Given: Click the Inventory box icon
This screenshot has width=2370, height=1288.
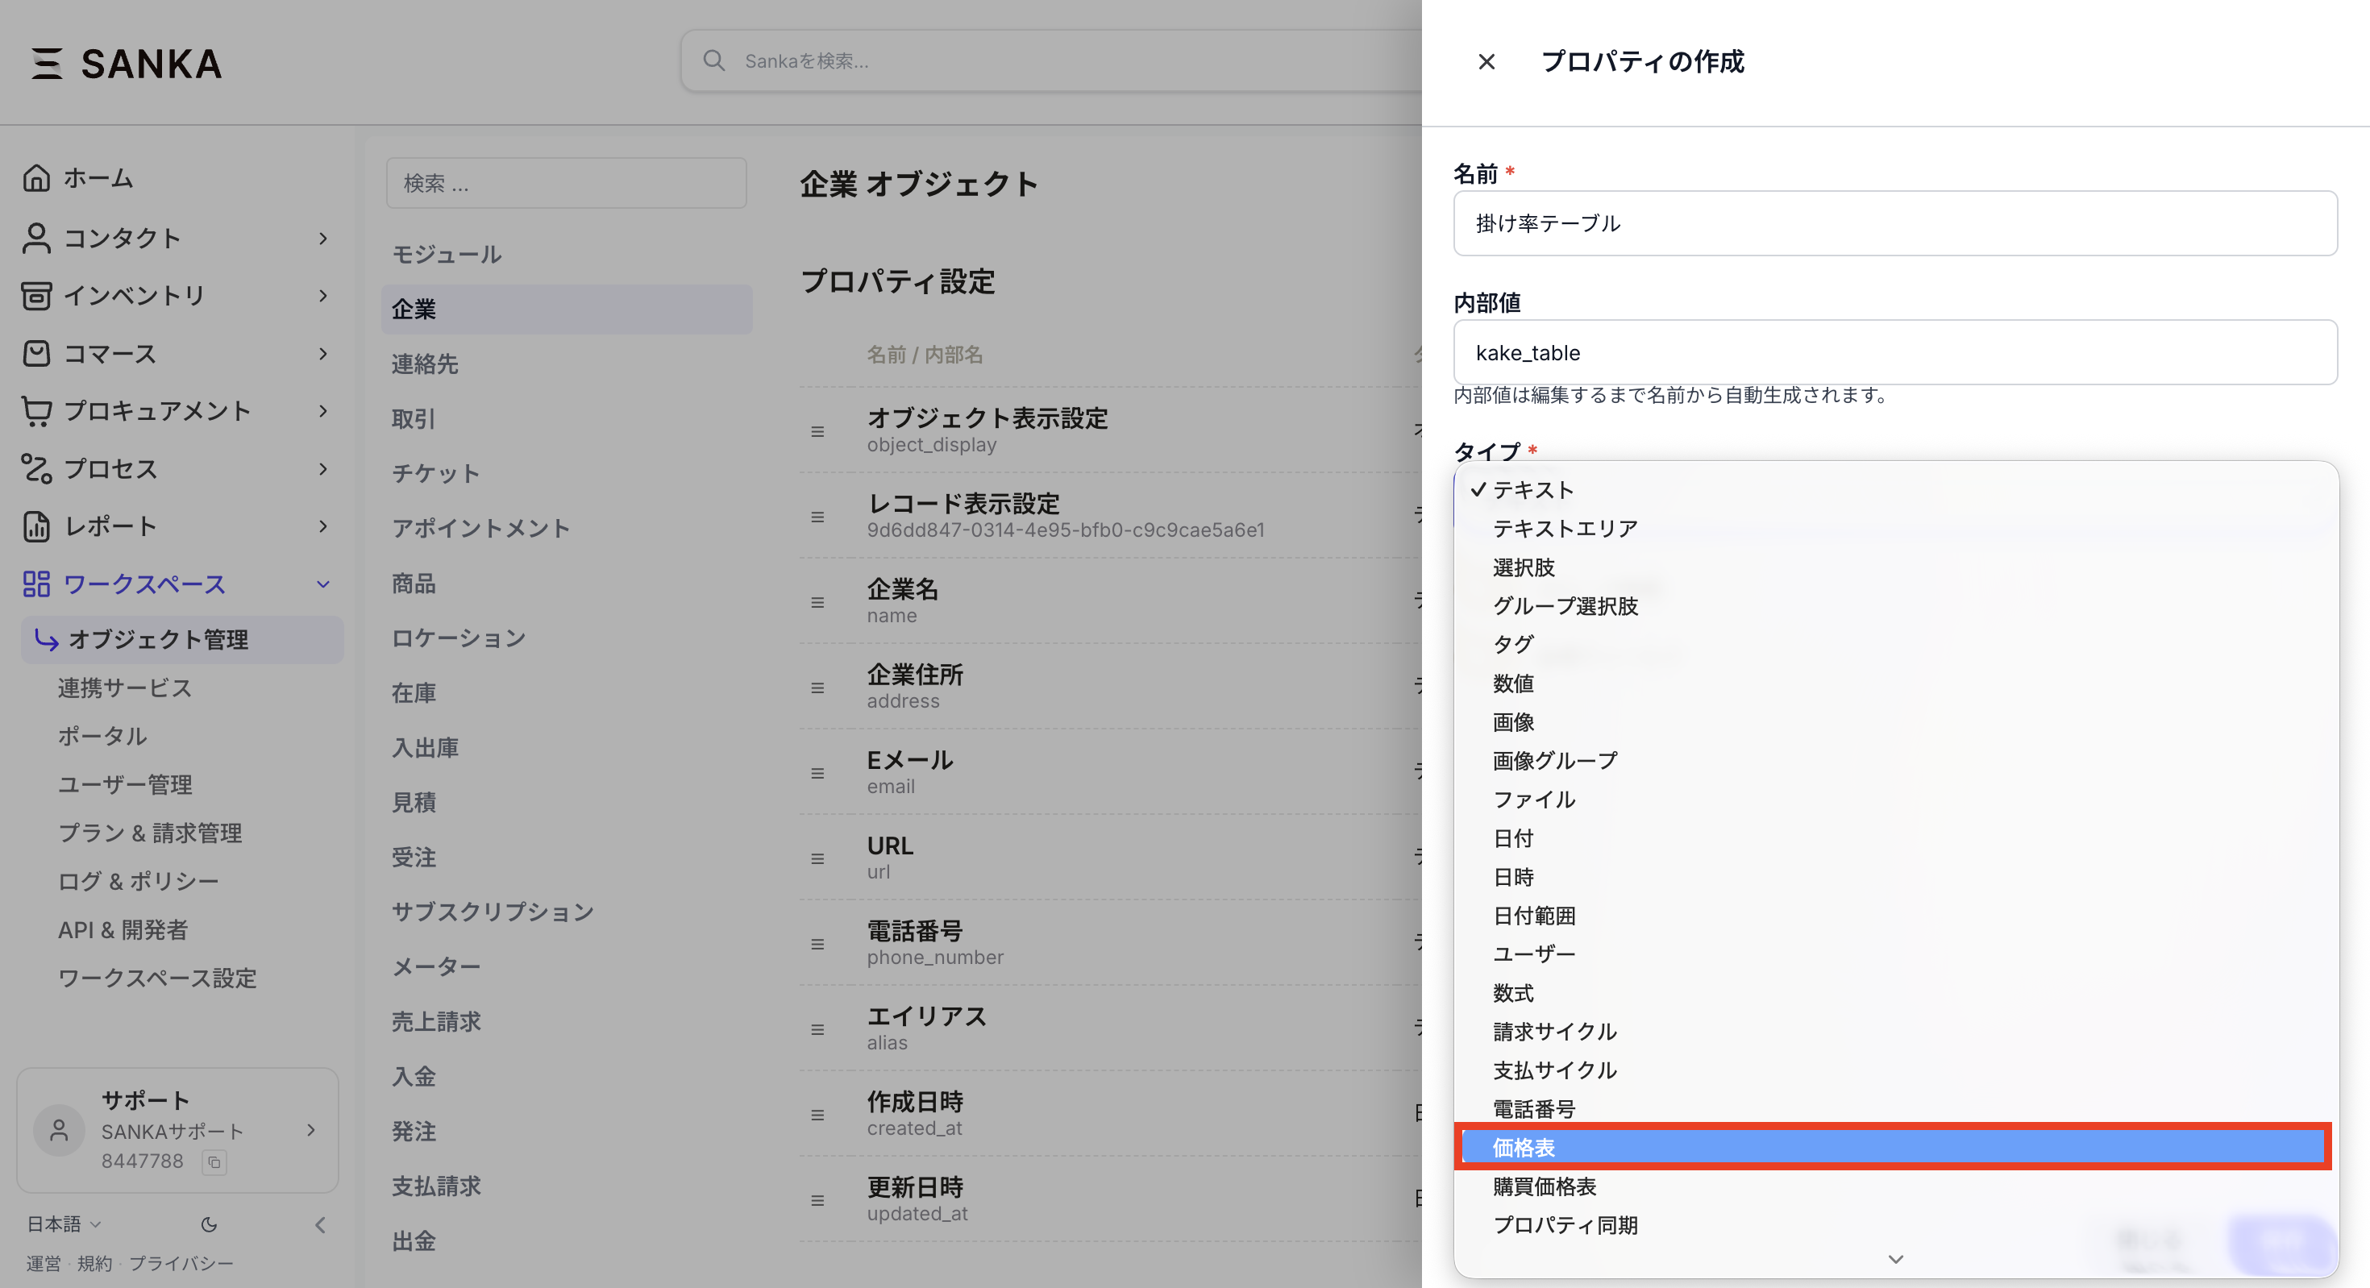Looking at the screenshot, I should 36,295.
